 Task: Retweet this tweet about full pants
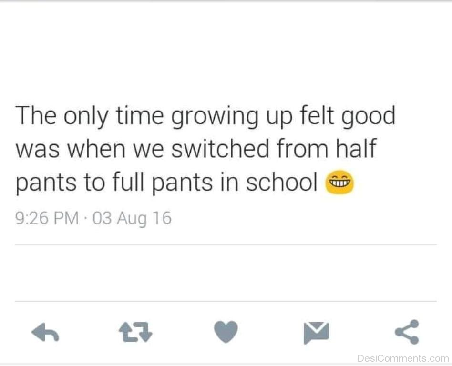(x=135, y=332)
